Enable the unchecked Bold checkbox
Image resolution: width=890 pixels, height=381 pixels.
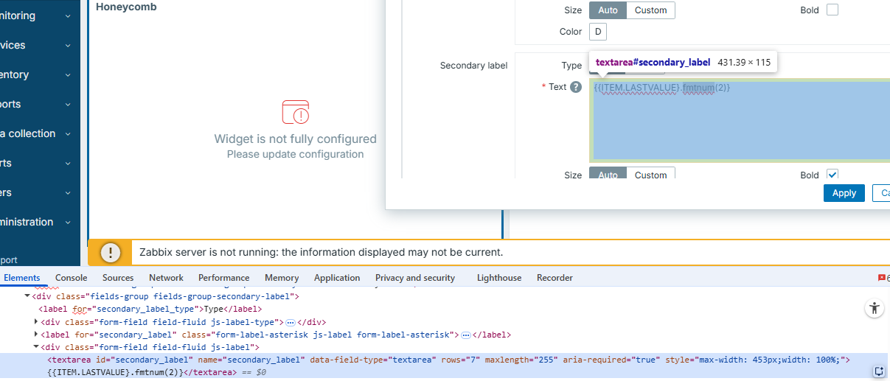click(x=832, y=10)
